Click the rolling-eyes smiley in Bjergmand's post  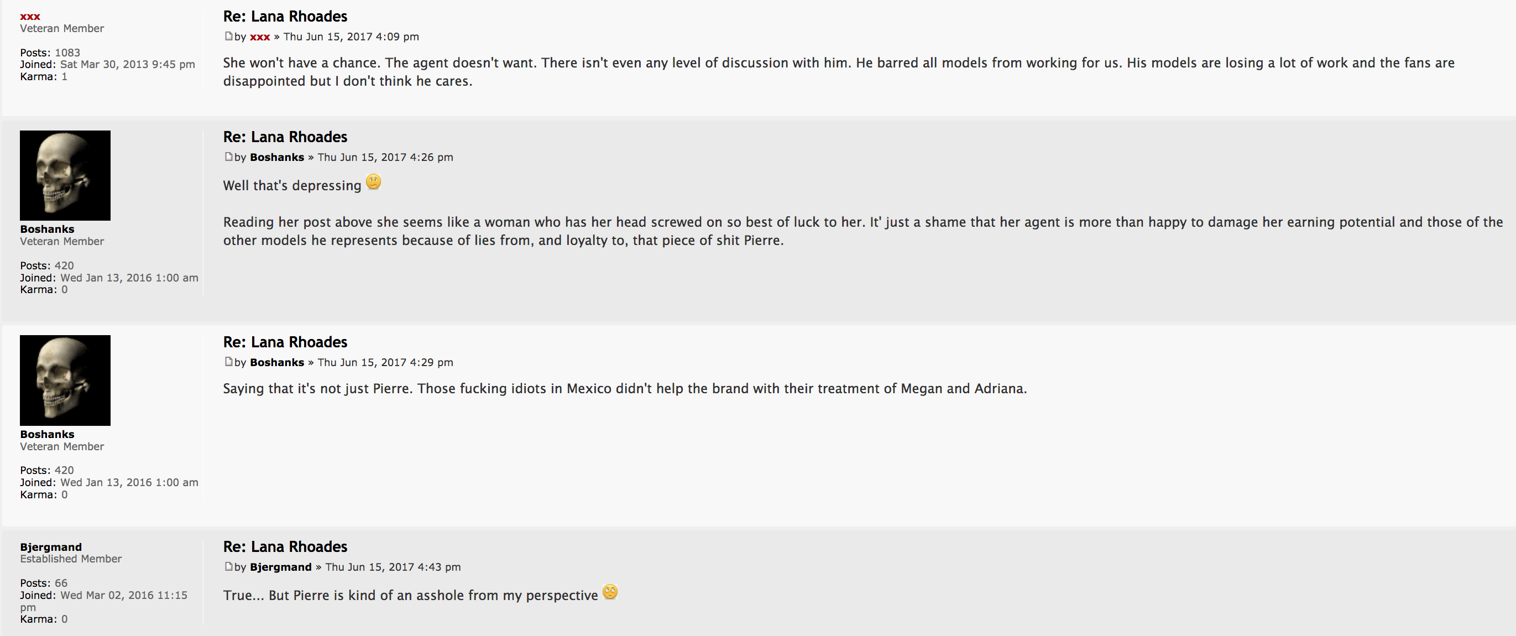coord(610,592)
